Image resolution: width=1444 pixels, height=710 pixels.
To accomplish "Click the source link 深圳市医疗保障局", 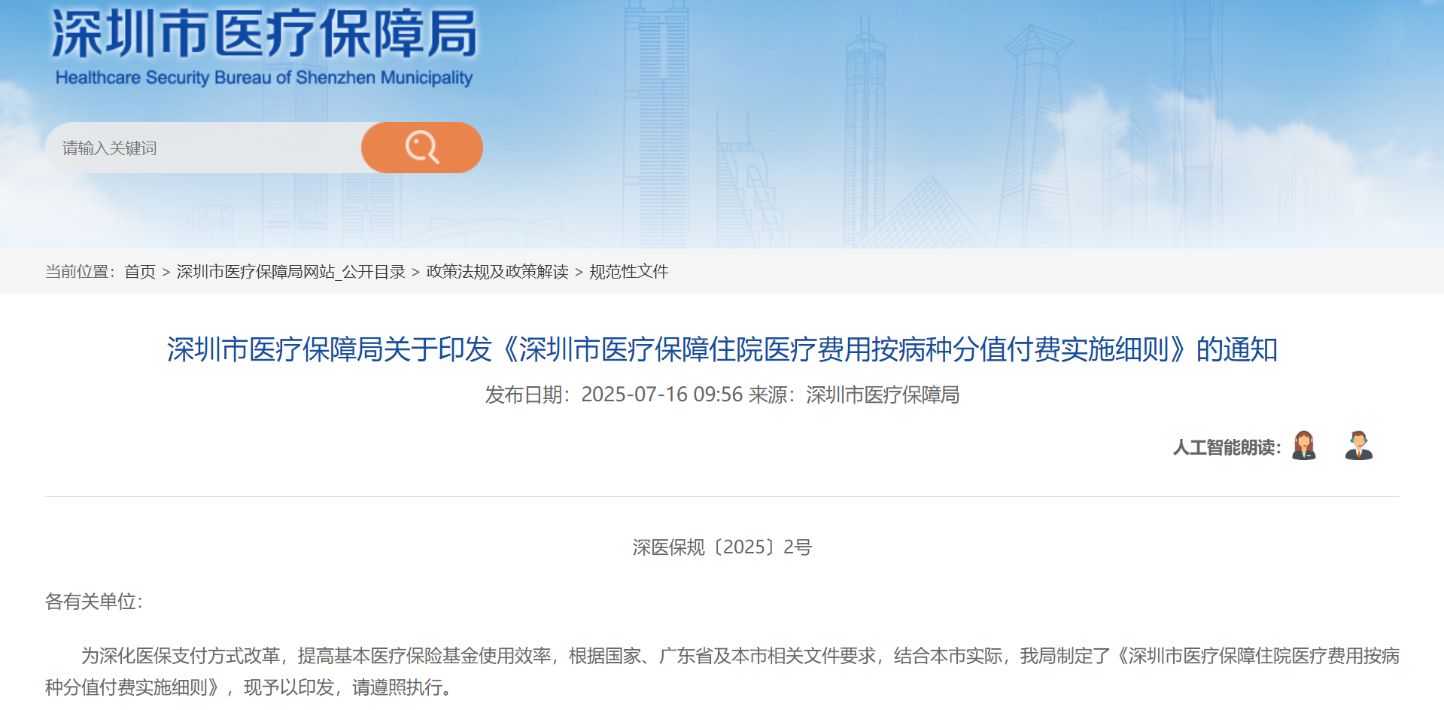I will click(x=882, y=395).
